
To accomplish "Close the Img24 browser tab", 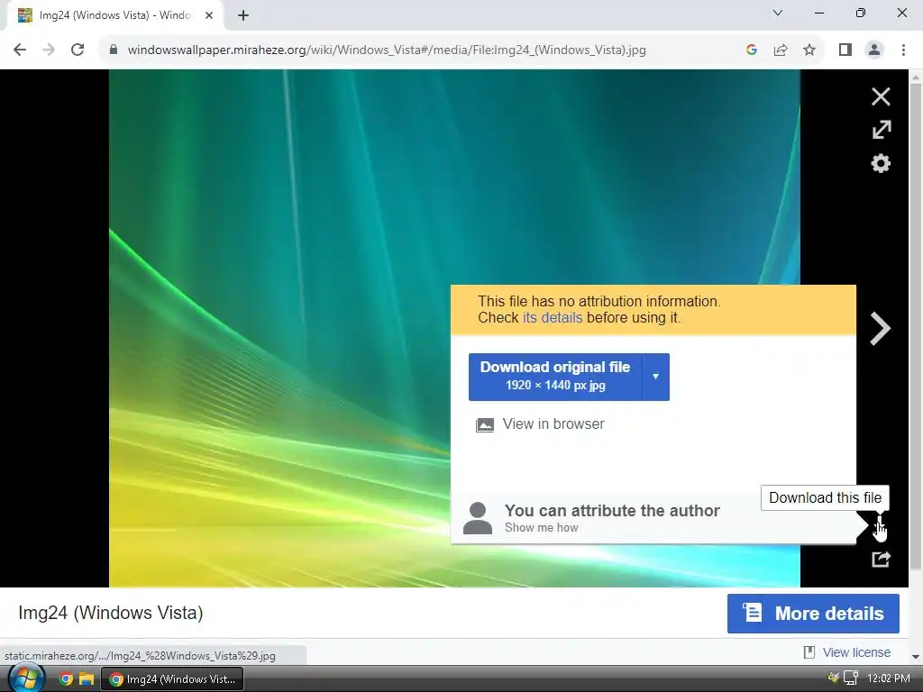I will (x=209, y=15).
